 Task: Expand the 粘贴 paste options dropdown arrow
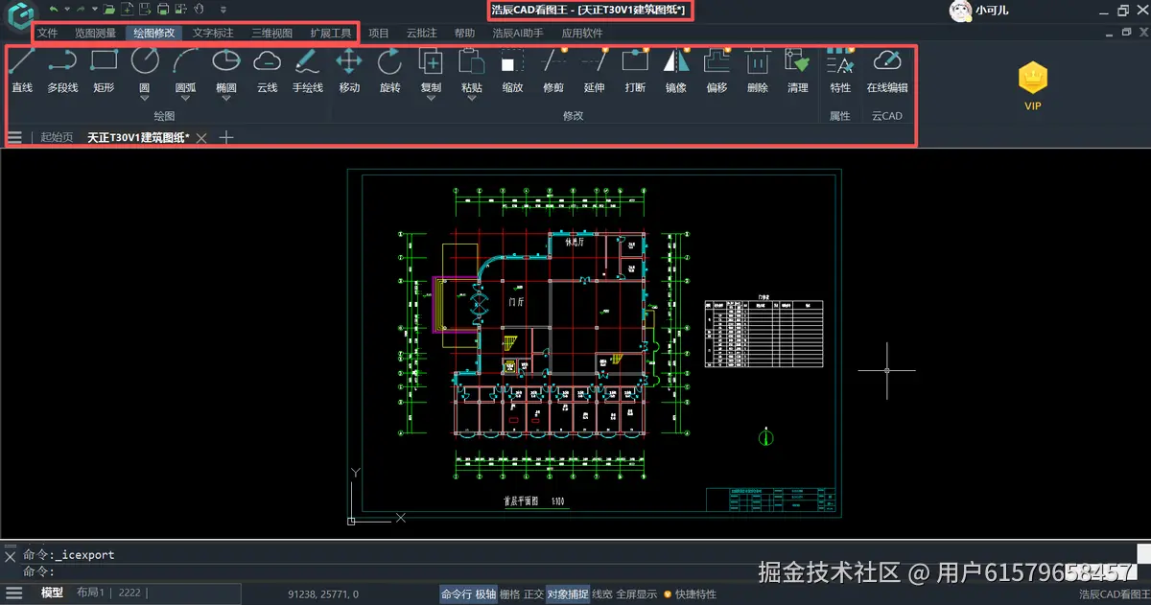point(472,98)
